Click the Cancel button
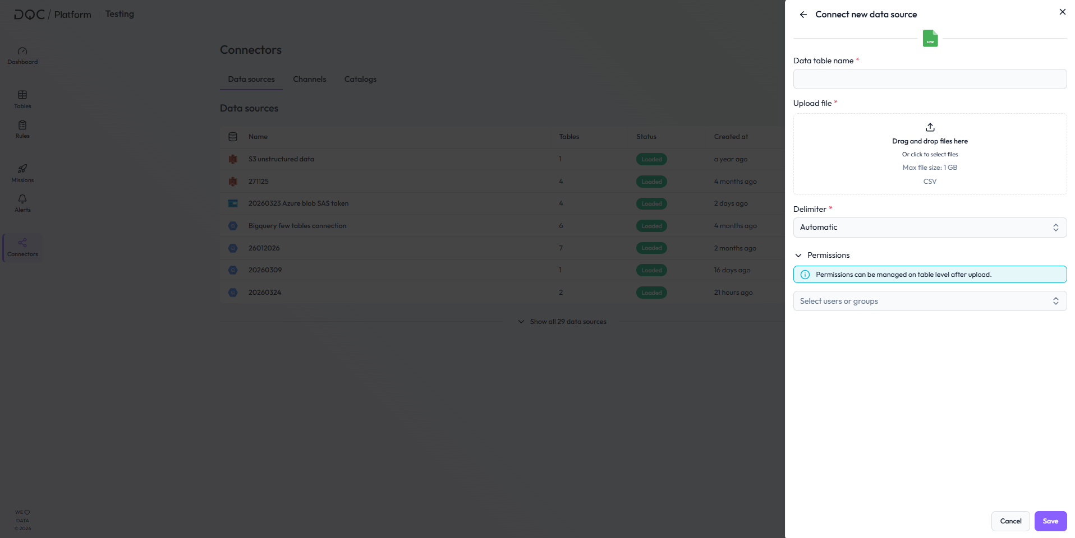Screen dimensions: 1075x538 point(1010,521)
